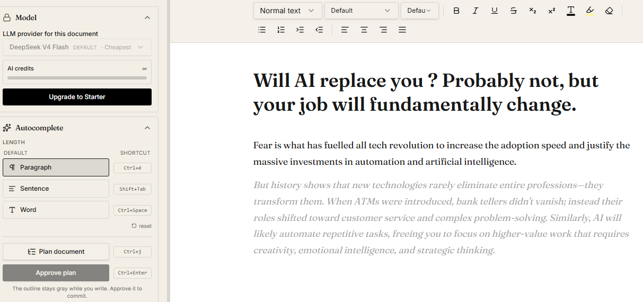Click the gray suggested text But history shows
The height and width of the screenshot is (302, 643).
point(441,218)
